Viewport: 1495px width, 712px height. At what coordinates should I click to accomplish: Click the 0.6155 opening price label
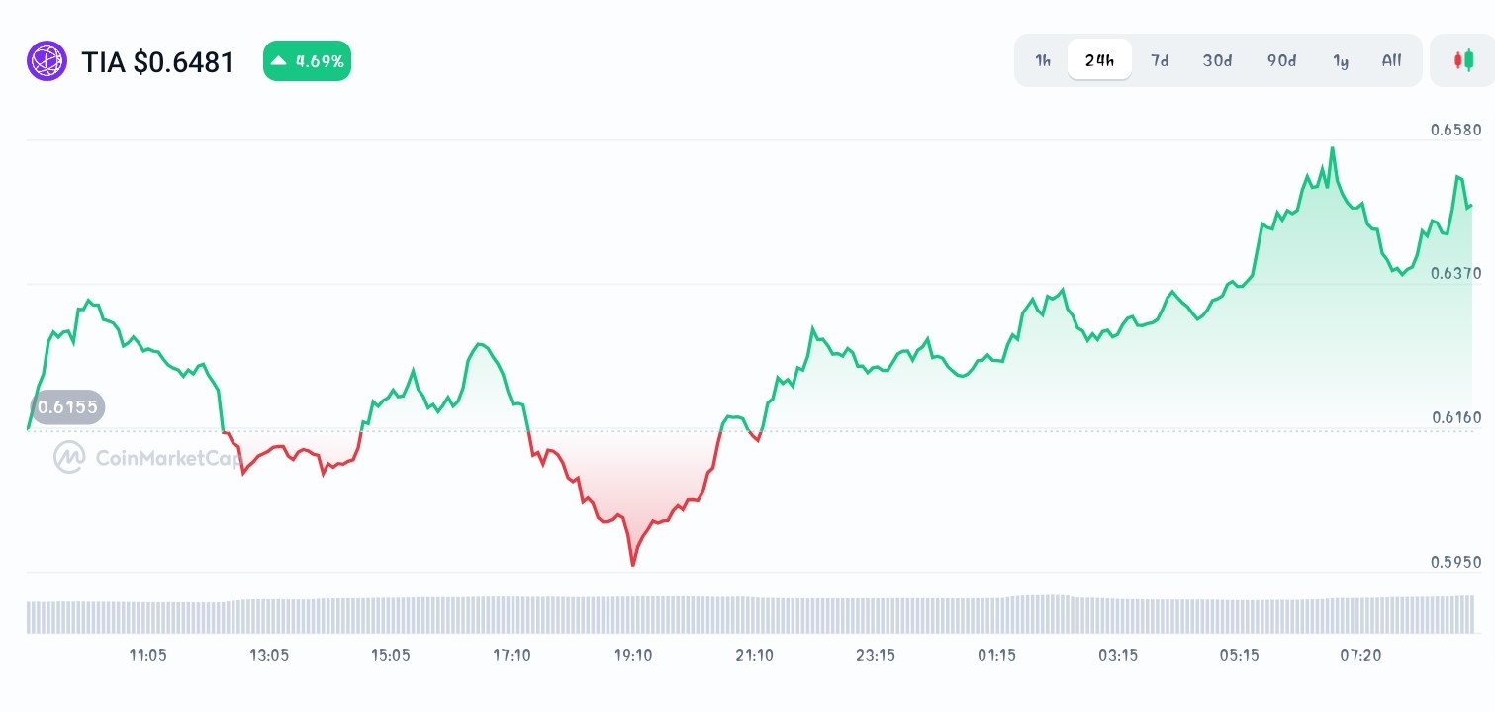pyautogui.click(x=67, y=406)
